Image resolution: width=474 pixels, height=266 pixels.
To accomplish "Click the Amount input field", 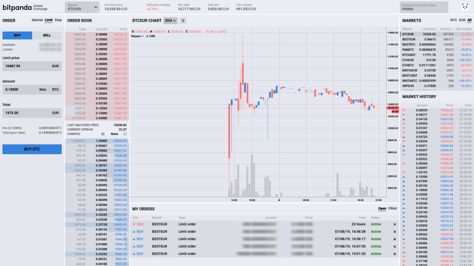I will (x=32, y=89).
